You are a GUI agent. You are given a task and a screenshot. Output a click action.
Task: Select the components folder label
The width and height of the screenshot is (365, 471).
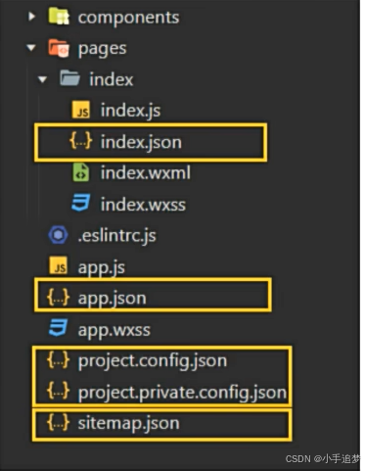pyautogui.click(x=128, y=18)
